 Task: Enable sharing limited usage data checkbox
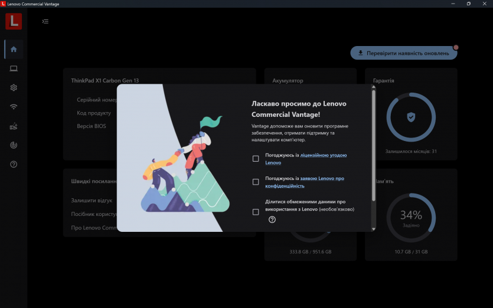tap(256, 212)
